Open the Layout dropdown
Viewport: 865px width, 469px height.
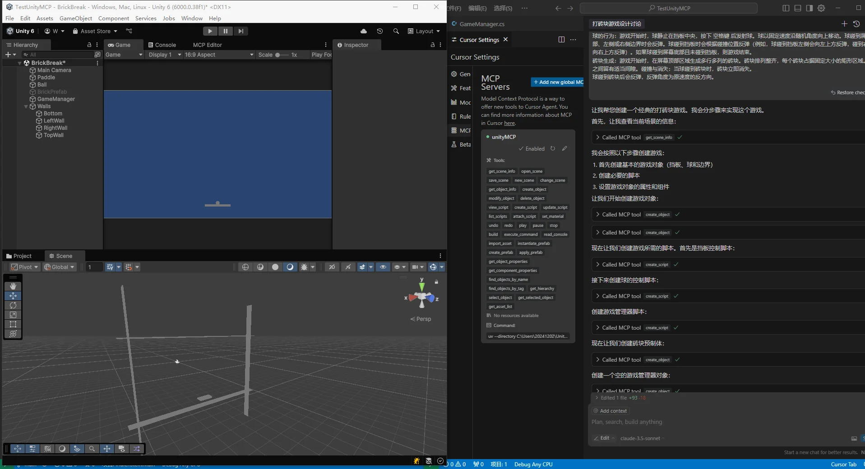[x=424, y=31]
